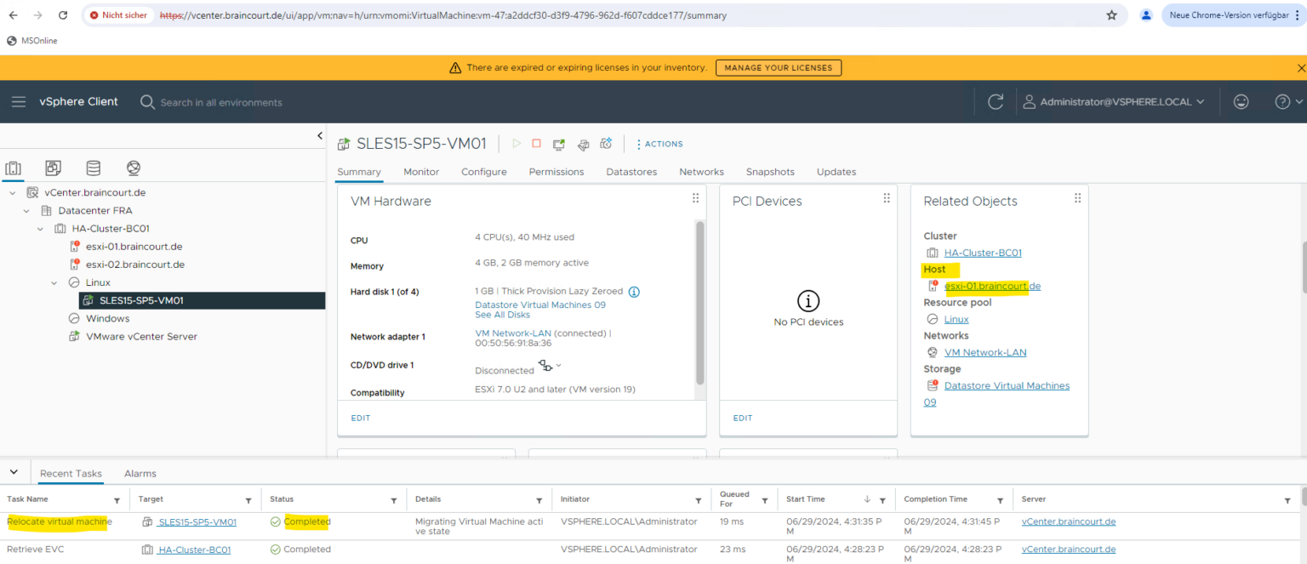The image size is (1307, 564).
Task: Select the Storage inventory view
Action: click(x=94, y=168)
